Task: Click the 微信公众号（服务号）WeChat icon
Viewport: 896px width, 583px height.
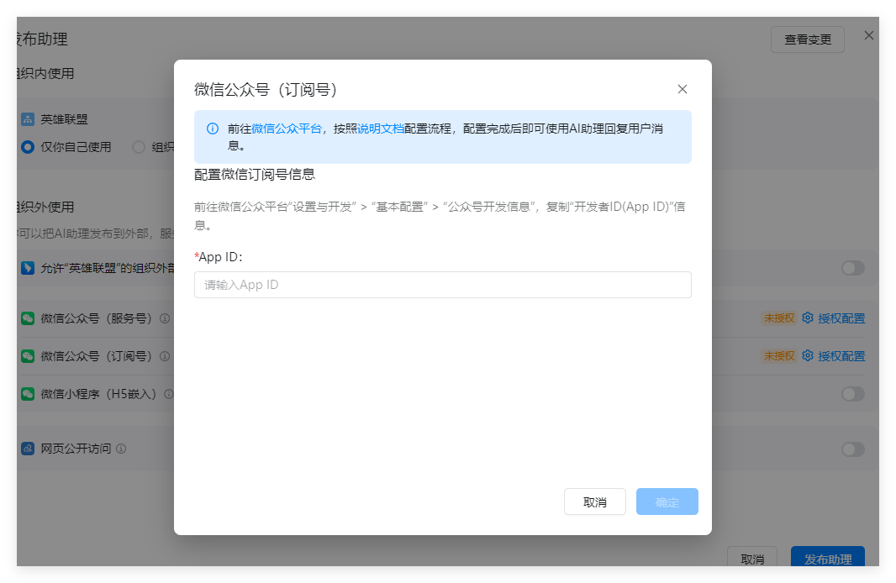Action: click(28, 318)
